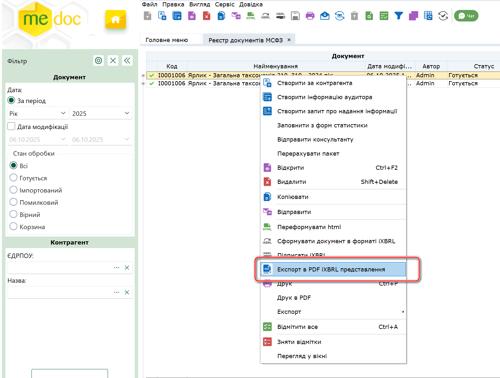500x378 pixels.
Task: Browse ЄДРПОУ values with the ellipsis button
Action: (117, 268)
